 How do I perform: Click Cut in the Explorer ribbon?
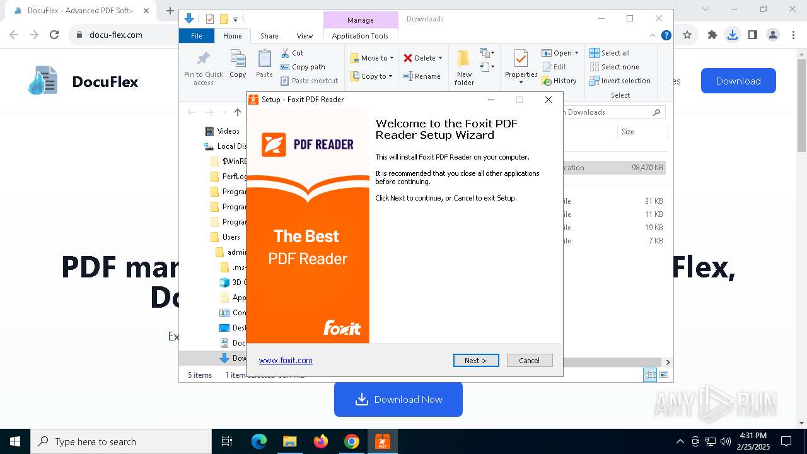292,53
